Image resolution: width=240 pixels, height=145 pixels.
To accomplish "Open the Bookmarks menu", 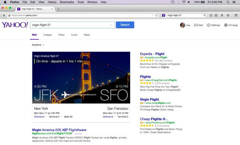I will point(67,2).
